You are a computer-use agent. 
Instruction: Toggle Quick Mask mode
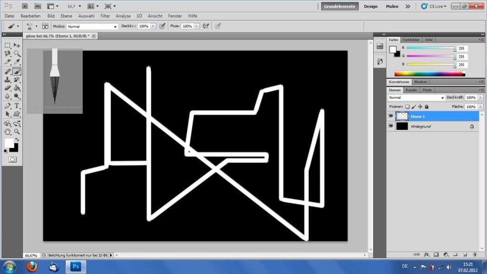[x=12, y=159]
